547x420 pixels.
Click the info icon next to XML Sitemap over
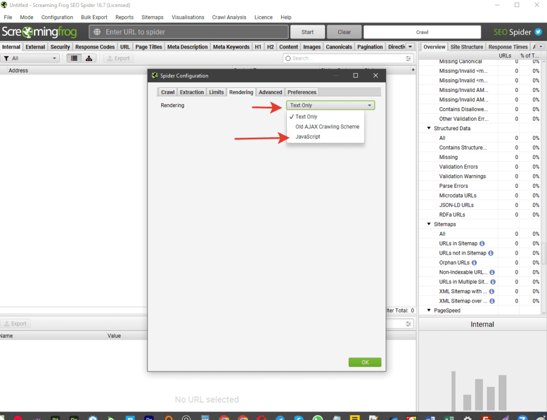pos(492,301)
